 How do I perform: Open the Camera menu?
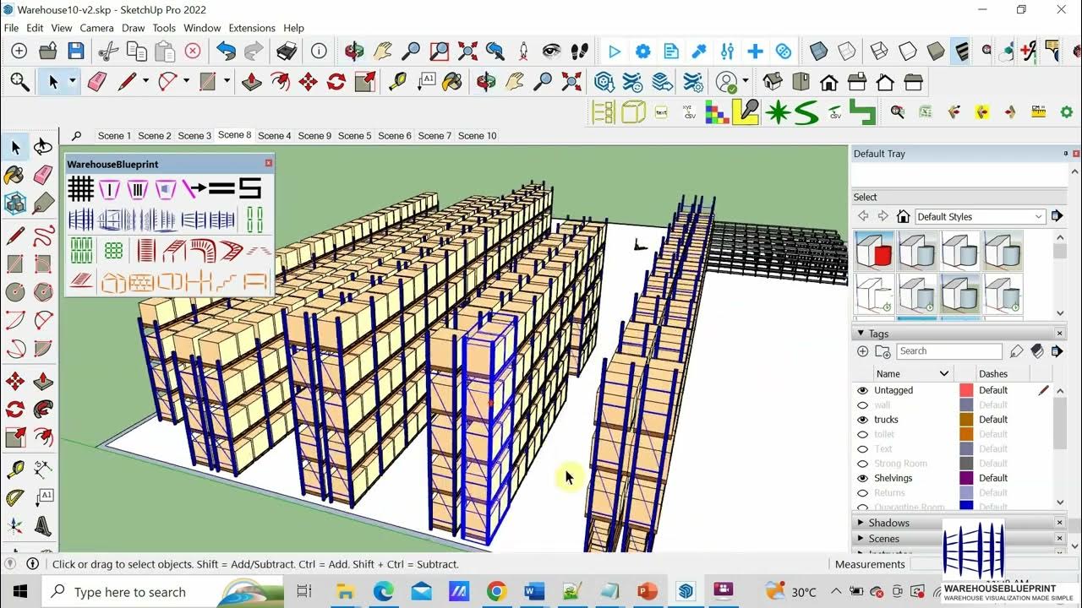point(96,28)
